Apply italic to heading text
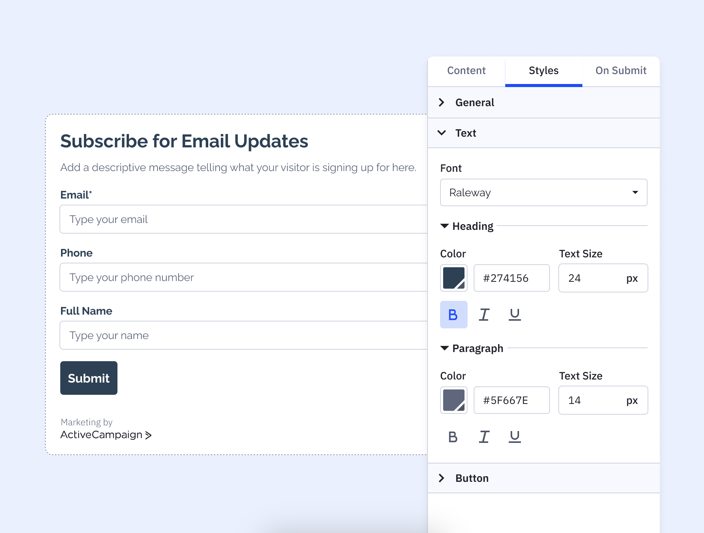 click(484, 315)
